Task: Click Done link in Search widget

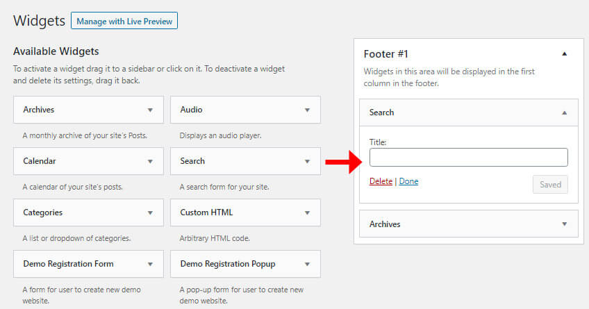Action: click(408, 181)
